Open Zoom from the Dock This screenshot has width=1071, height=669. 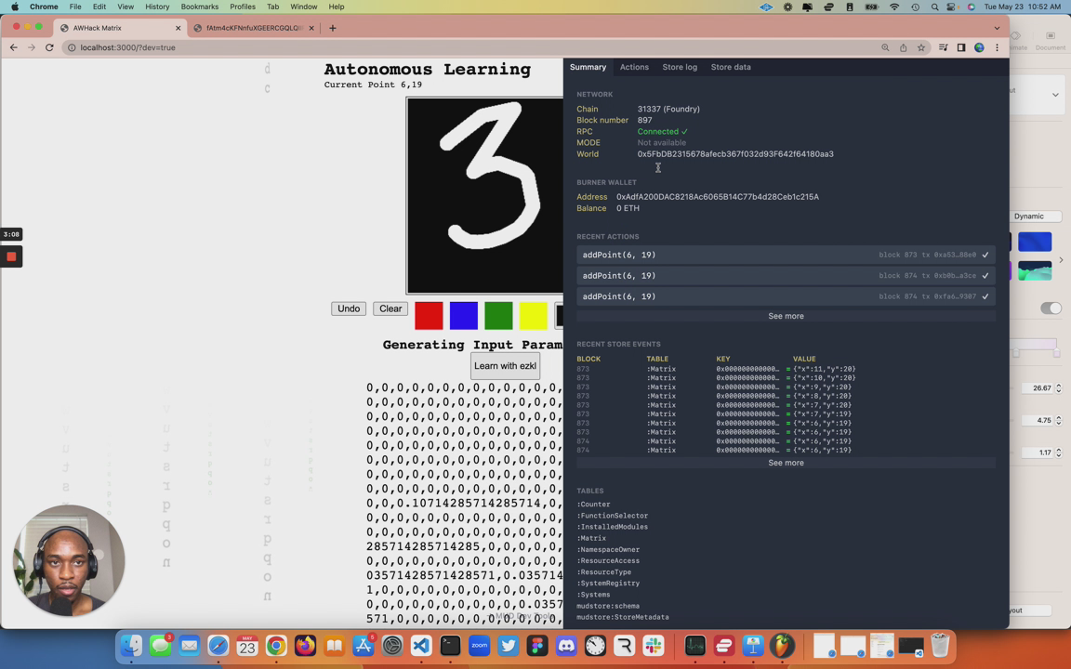480,646
